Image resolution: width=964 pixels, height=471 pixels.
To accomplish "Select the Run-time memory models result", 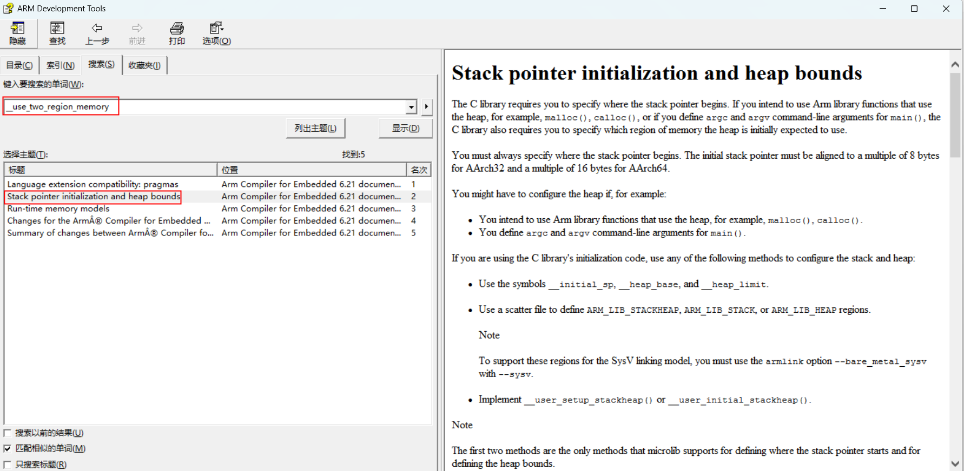I will (x=58, y=208).
